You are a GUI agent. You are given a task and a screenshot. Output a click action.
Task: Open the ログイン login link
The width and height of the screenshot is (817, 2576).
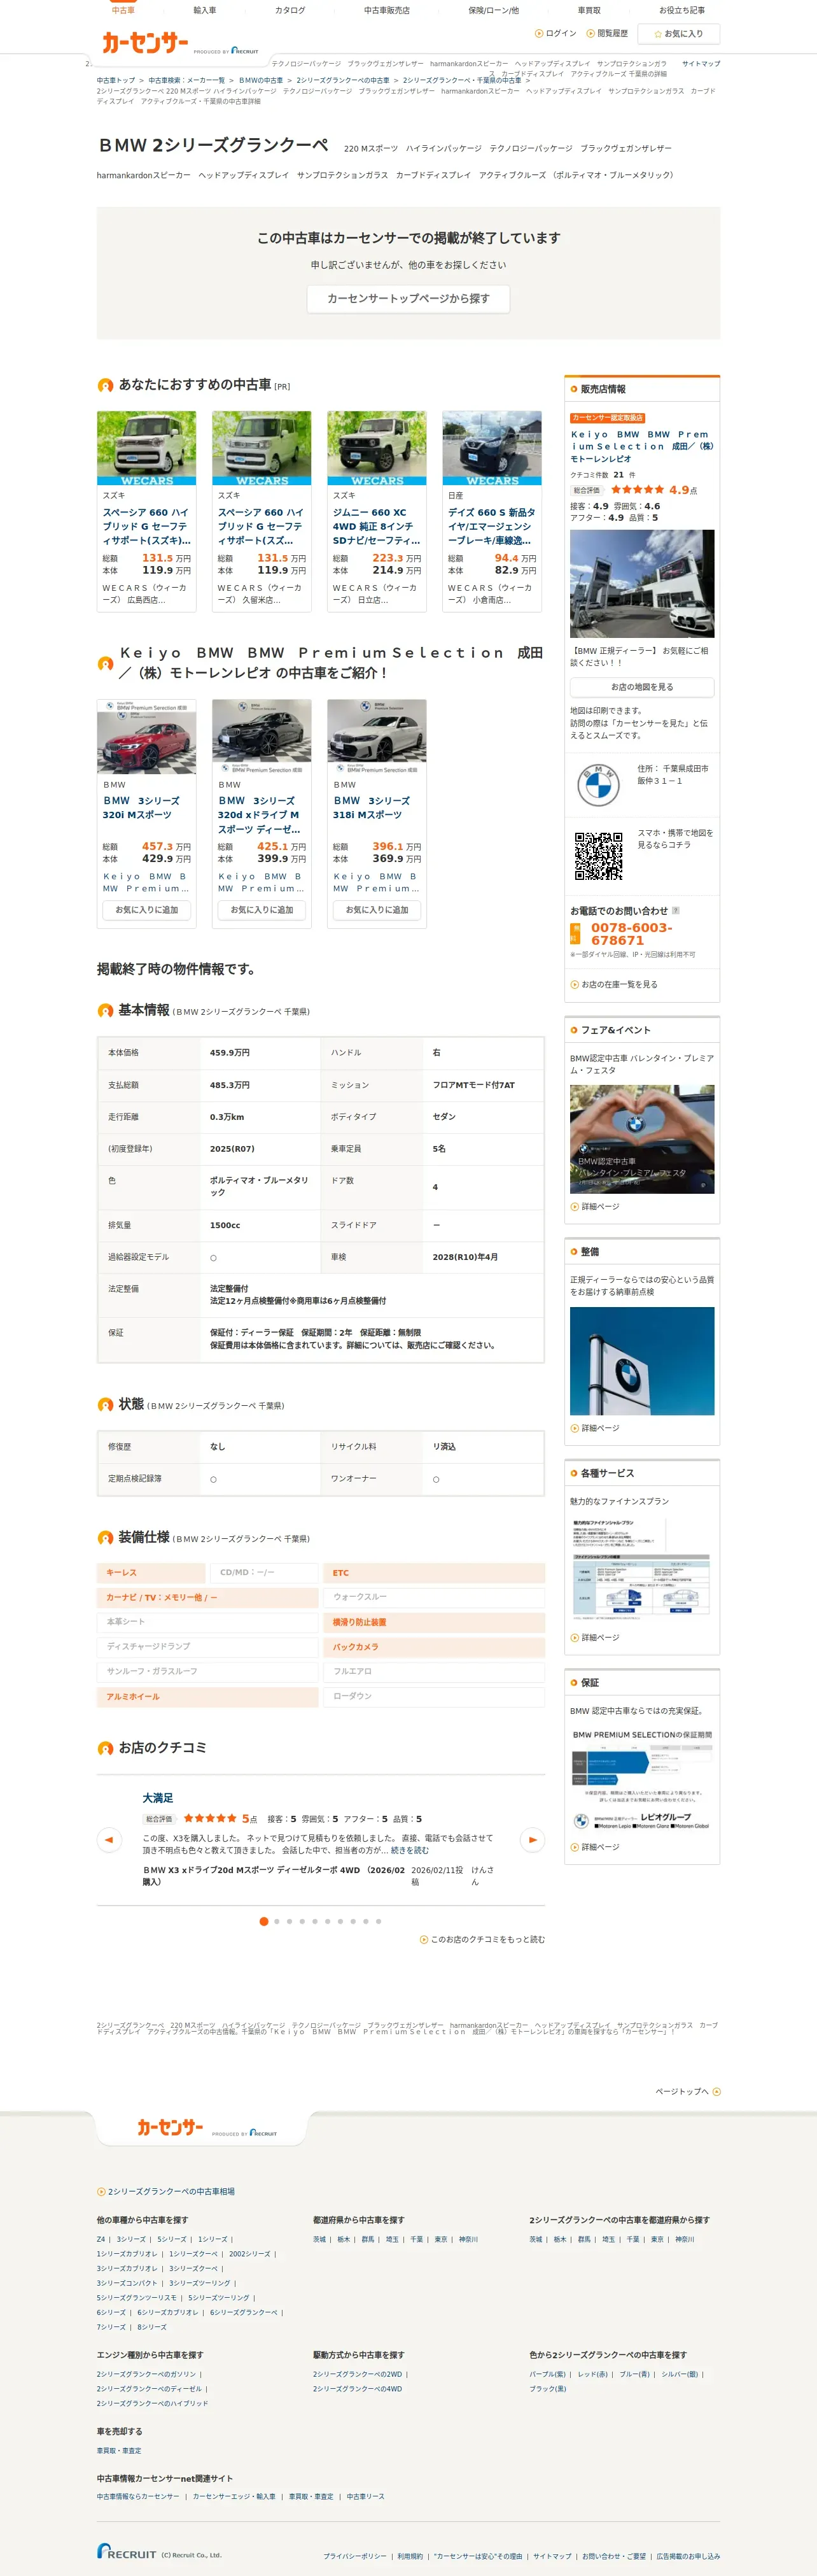[556, 34]
